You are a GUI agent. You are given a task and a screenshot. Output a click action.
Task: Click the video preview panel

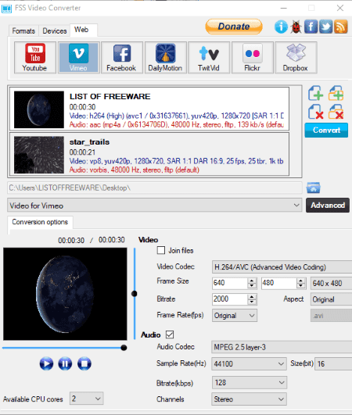point(65,294)
